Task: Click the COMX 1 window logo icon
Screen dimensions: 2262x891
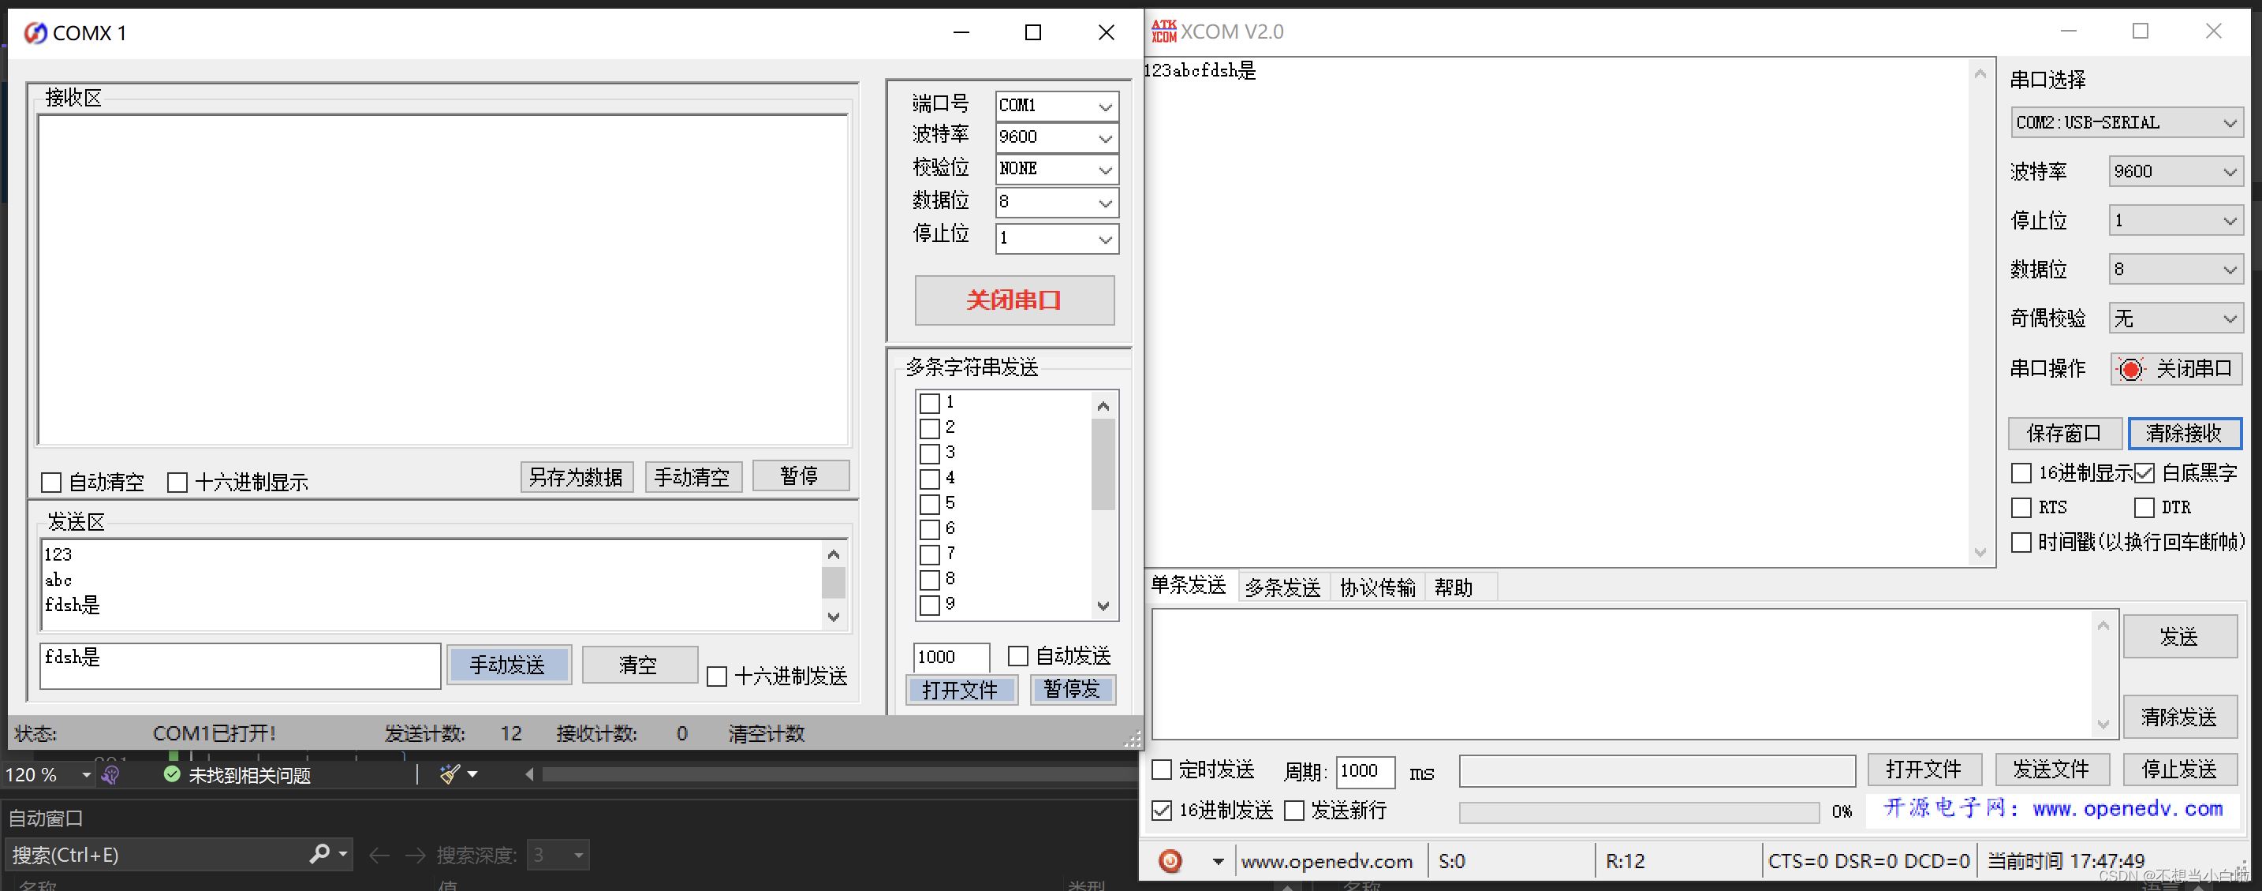Action: click(35, 33)
